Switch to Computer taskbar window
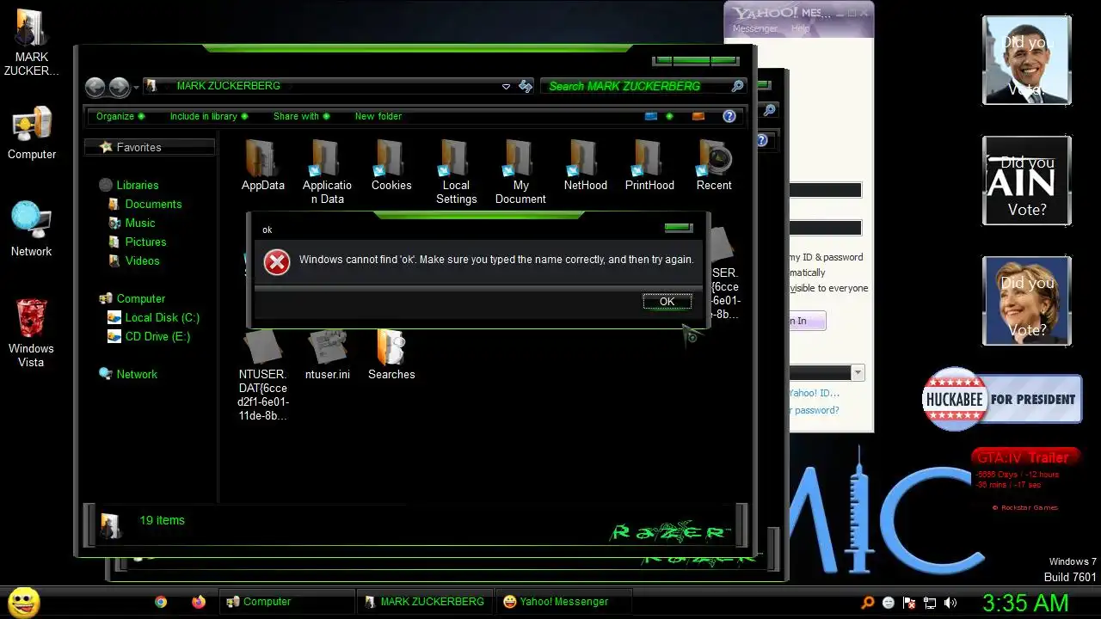The width and height of the screenshot is (1101, 619). point(286,602)
